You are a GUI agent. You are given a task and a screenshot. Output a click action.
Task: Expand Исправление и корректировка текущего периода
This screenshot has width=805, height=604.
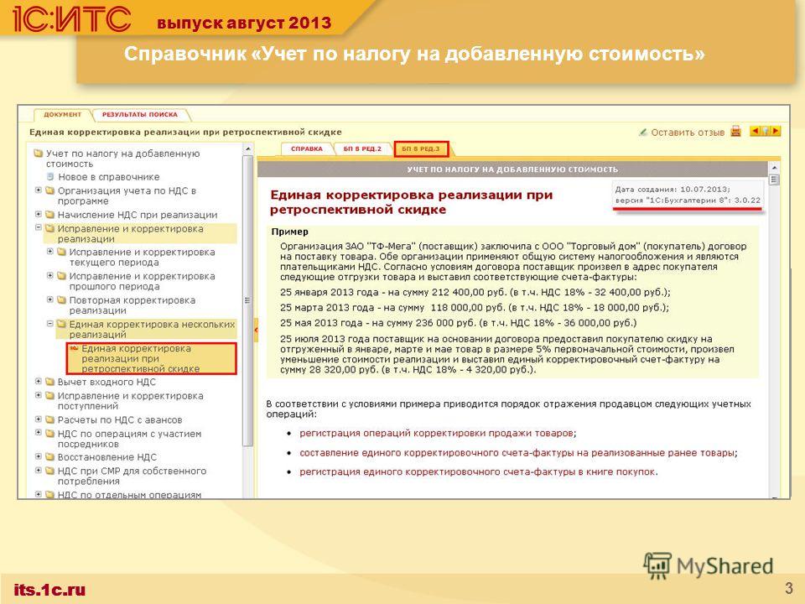tap(49, 252)
